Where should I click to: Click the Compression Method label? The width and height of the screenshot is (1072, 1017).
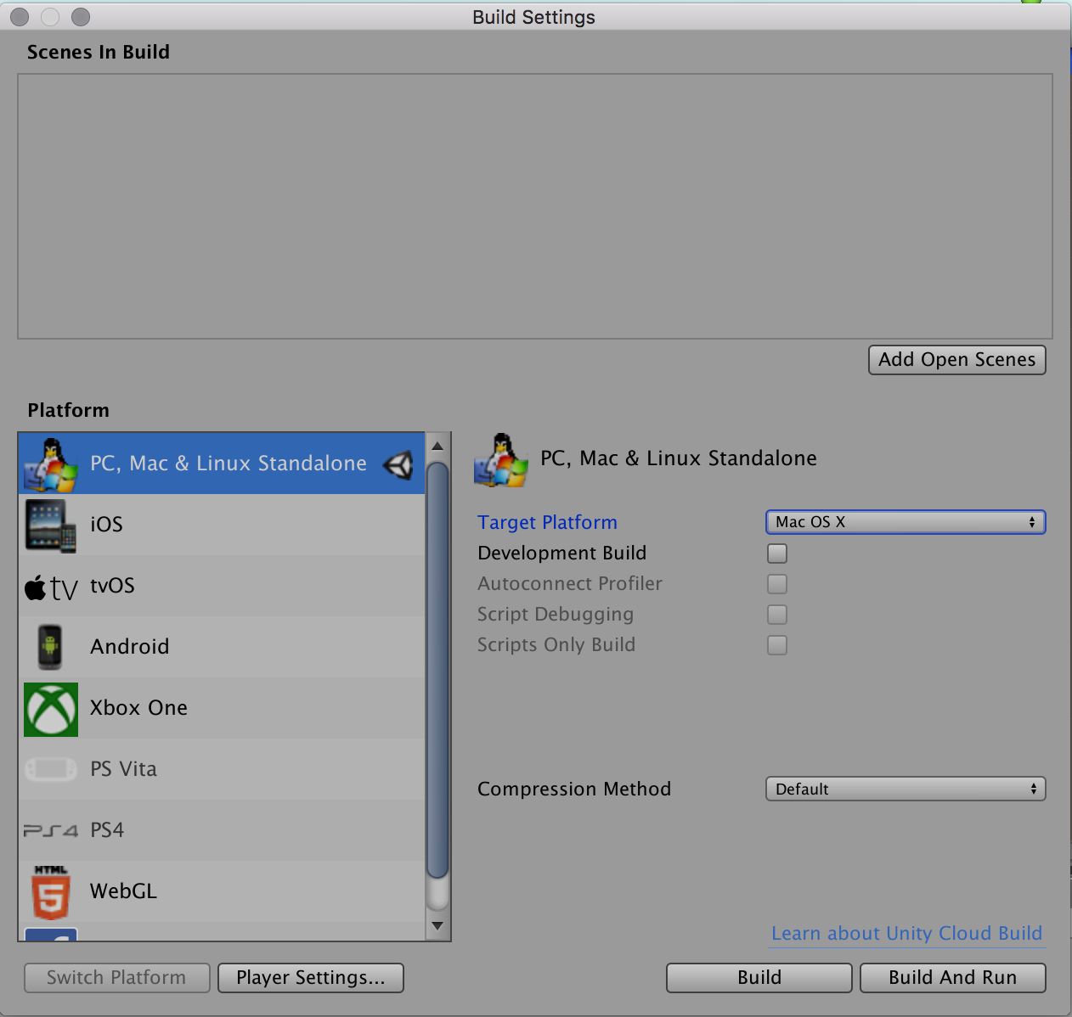574,789
